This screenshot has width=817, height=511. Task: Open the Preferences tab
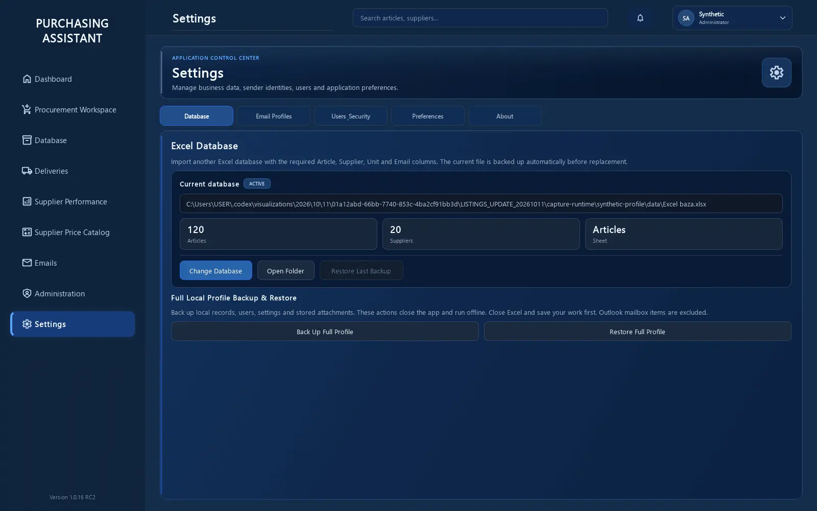tap(428, 116)
